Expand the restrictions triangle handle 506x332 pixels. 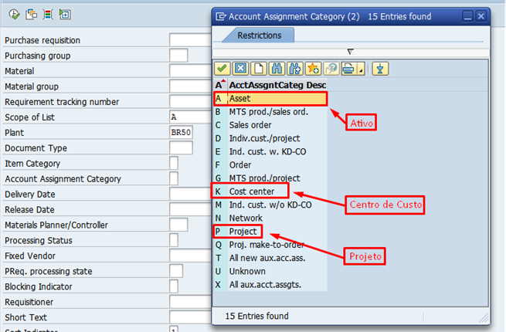point(350,52)
